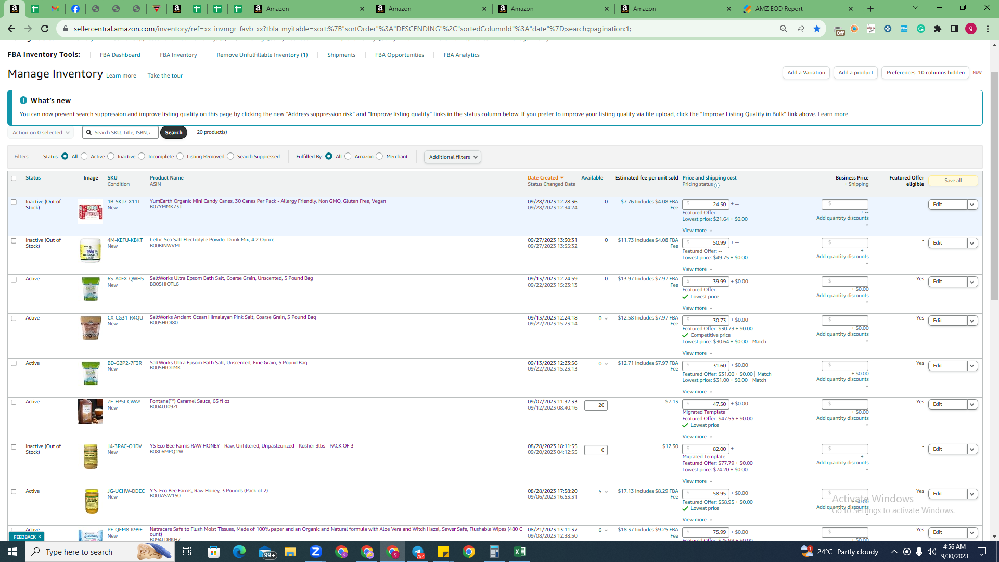The width and height of the screenshot is (999, 562).
Task: Select the Incomplete status filter
Action: tap(142, 156)
